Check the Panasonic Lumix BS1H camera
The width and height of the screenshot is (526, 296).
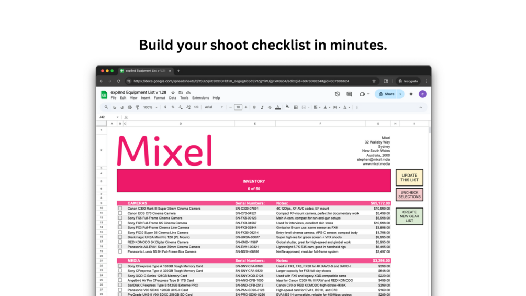[x=120, y=251]
